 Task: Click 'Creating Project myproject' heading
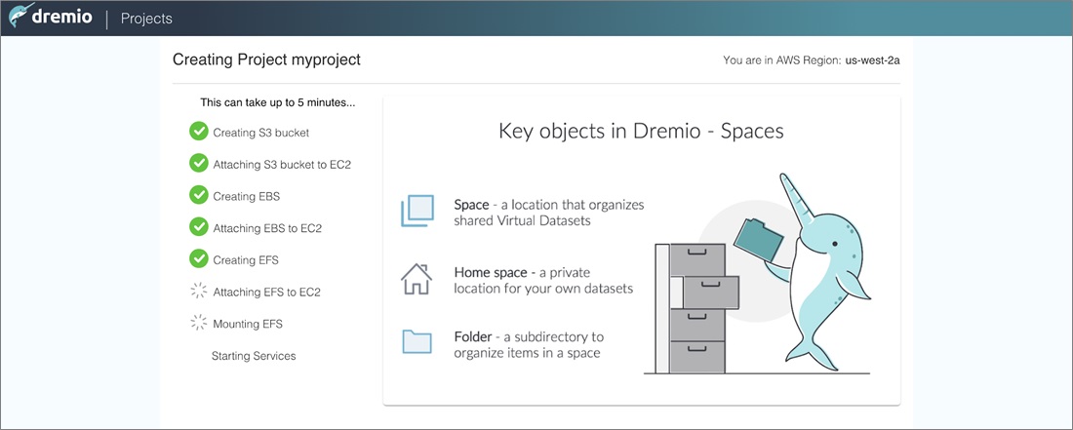point(266,60)
